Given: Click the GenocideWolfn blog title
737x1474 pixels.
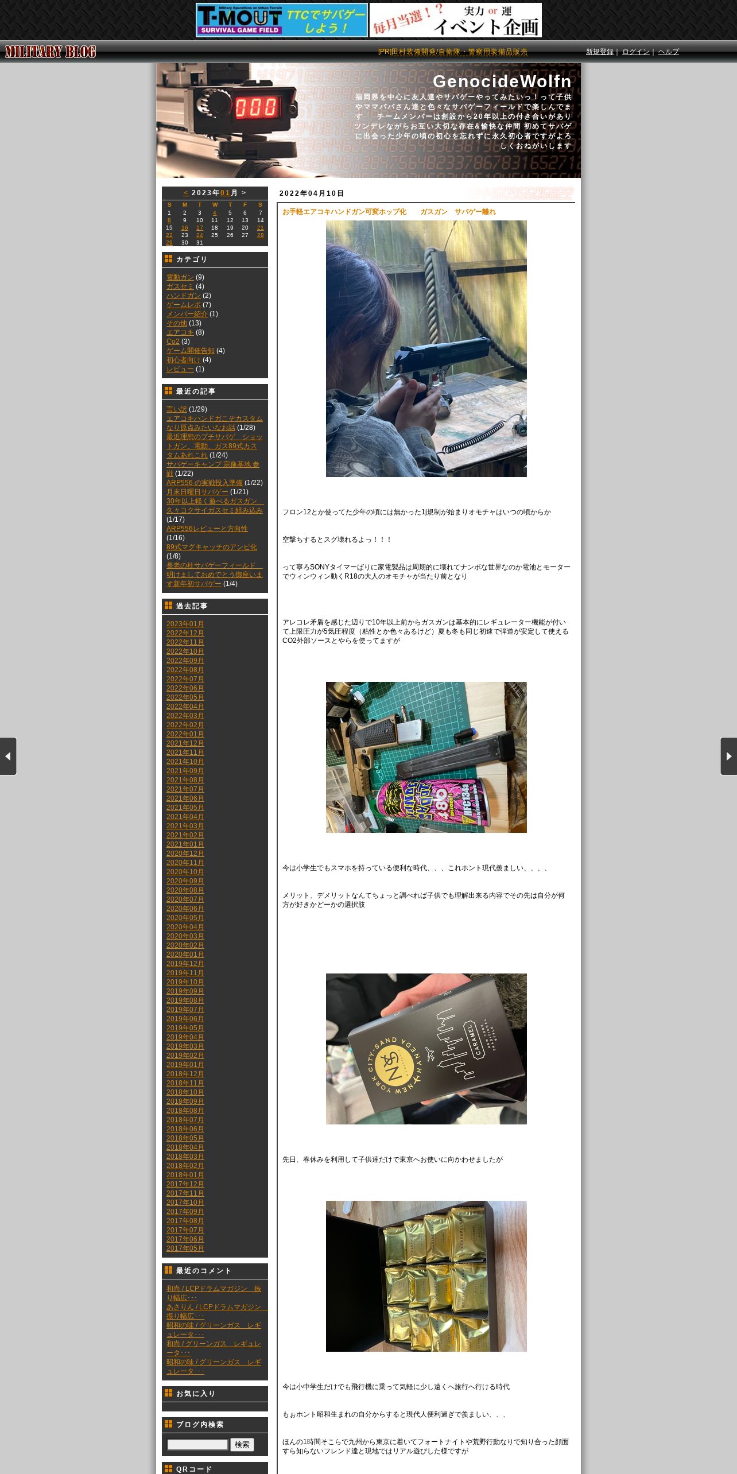Looking at the screenshot, I should 502,81.
